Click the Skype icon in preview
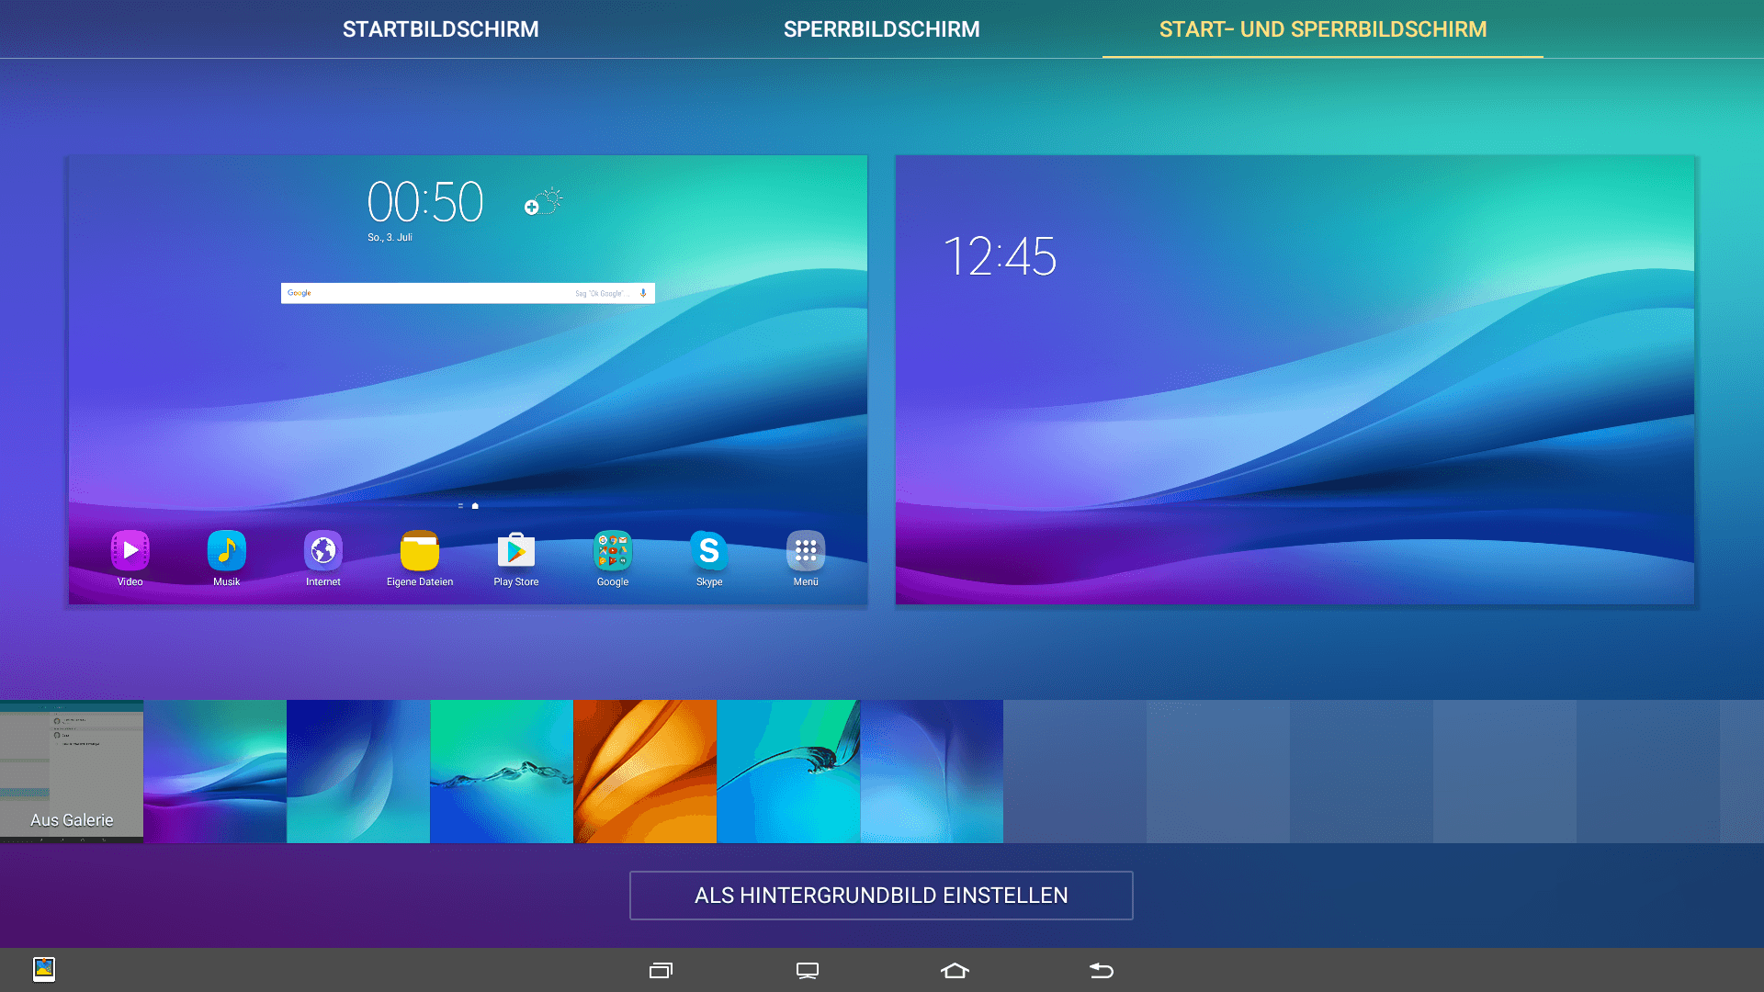Screen dimensions: 1764x992 pos(708,551)
